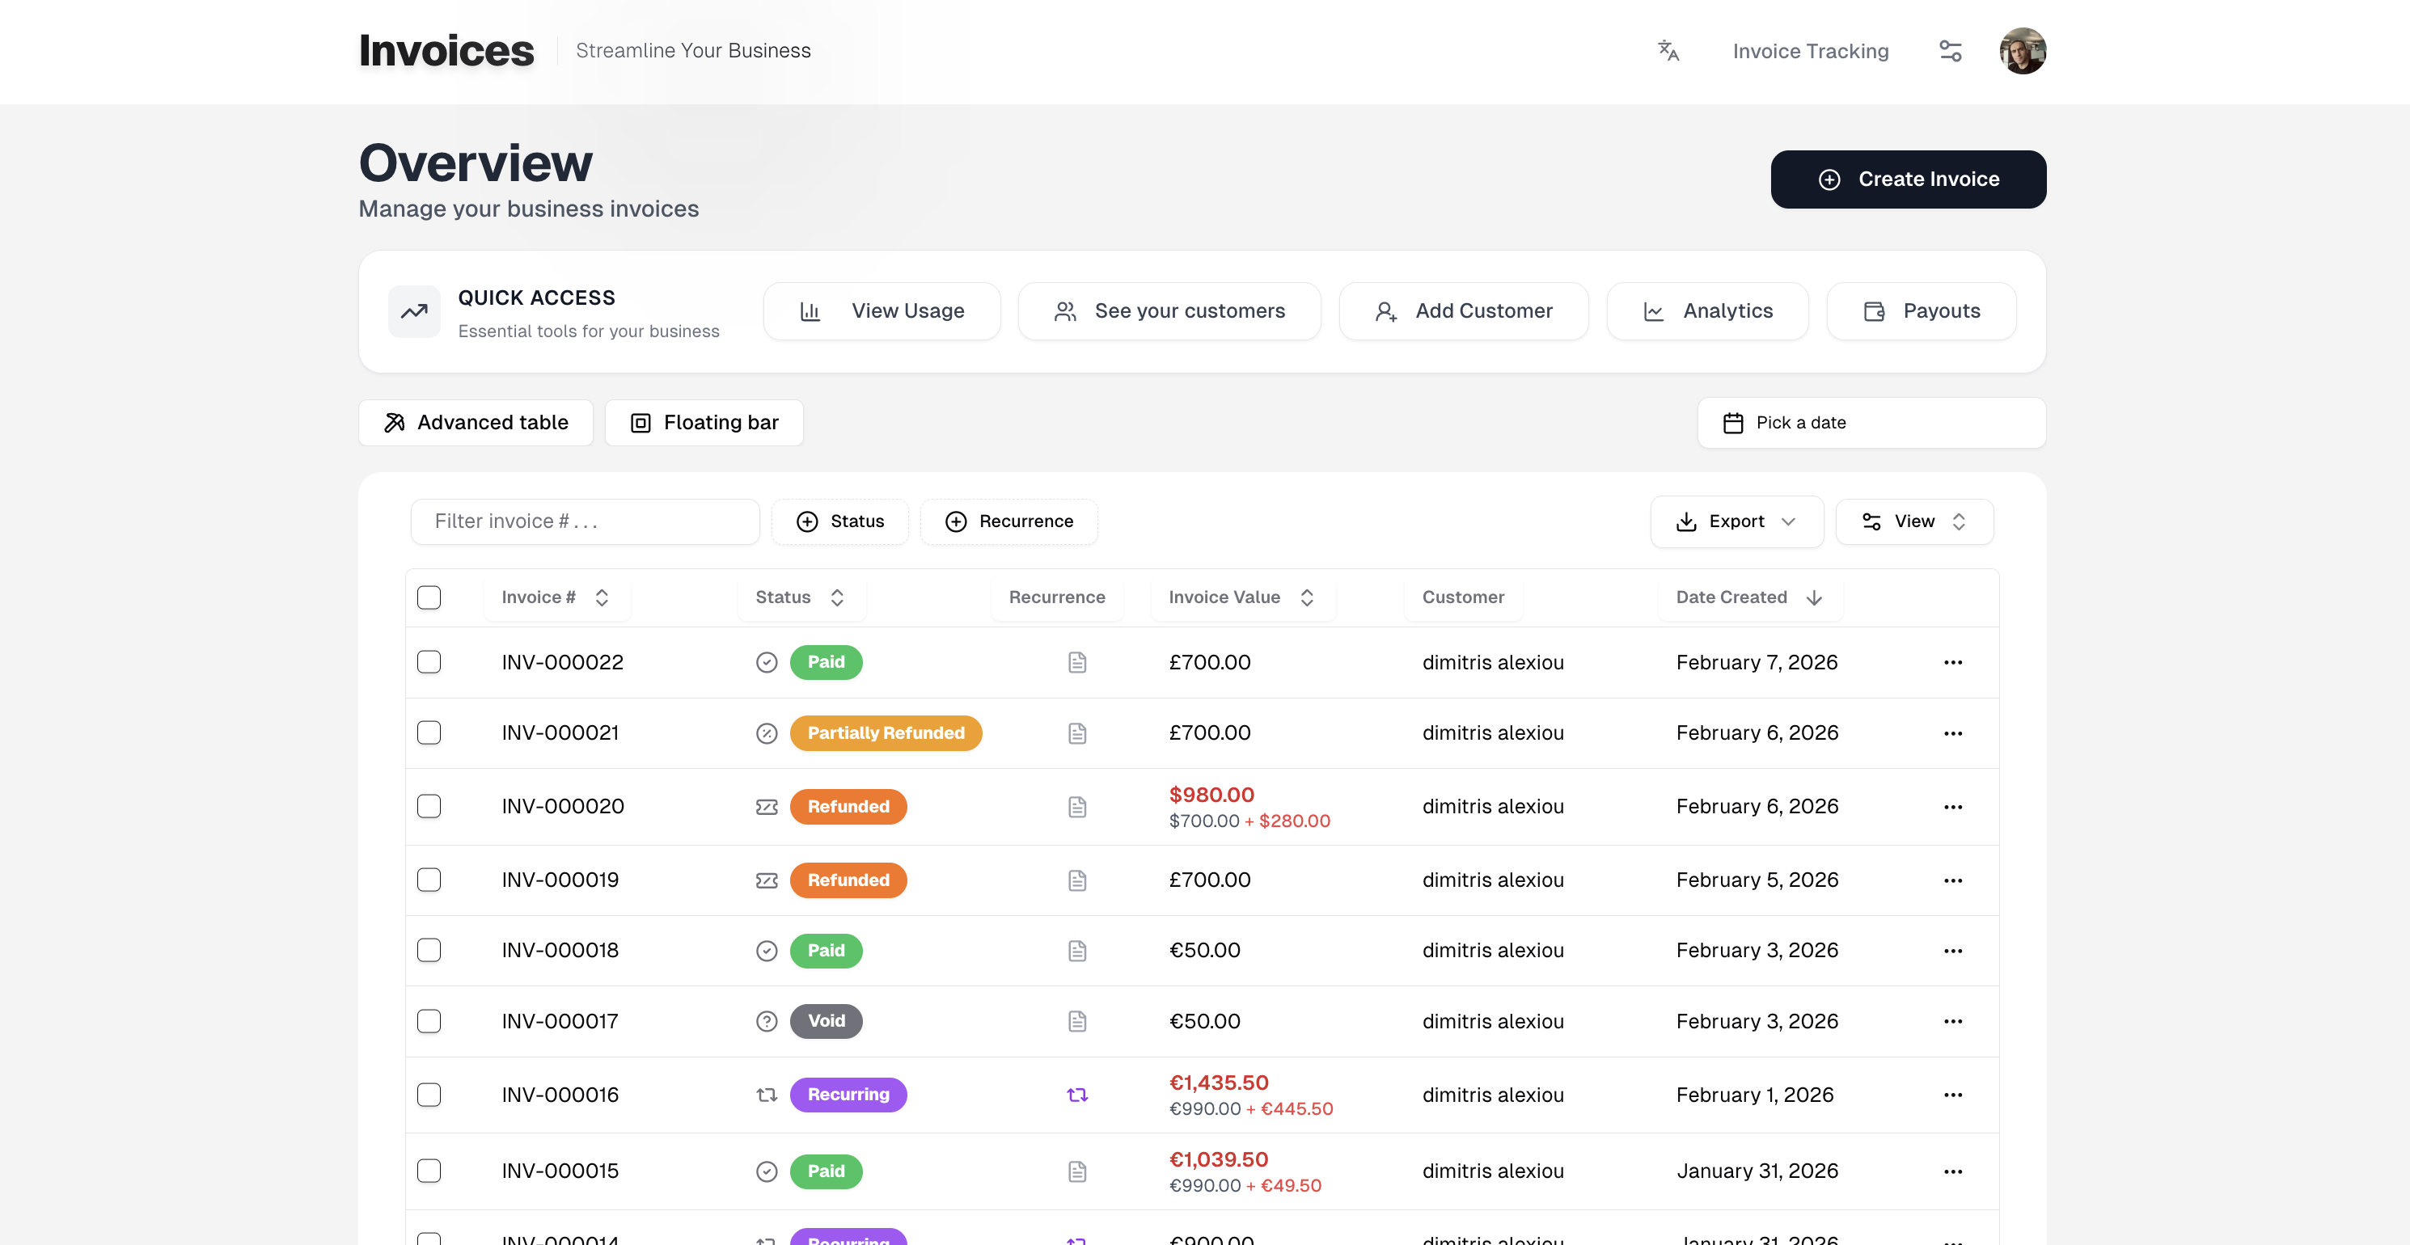The image size is (2410, 1245).
Task: Click the Add Customer person-plus icon
Action: coord(1385,310)
